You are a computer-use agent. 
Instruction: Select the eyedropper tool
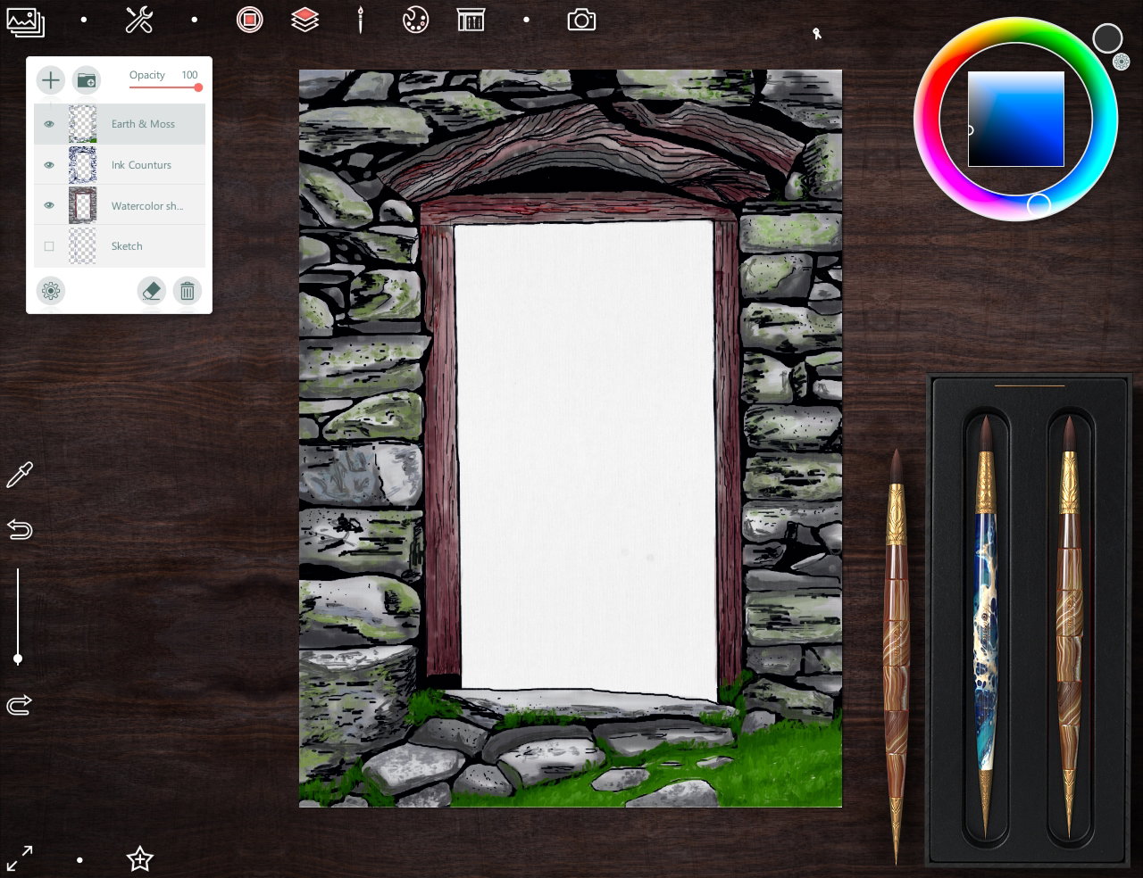pos(20,475)
